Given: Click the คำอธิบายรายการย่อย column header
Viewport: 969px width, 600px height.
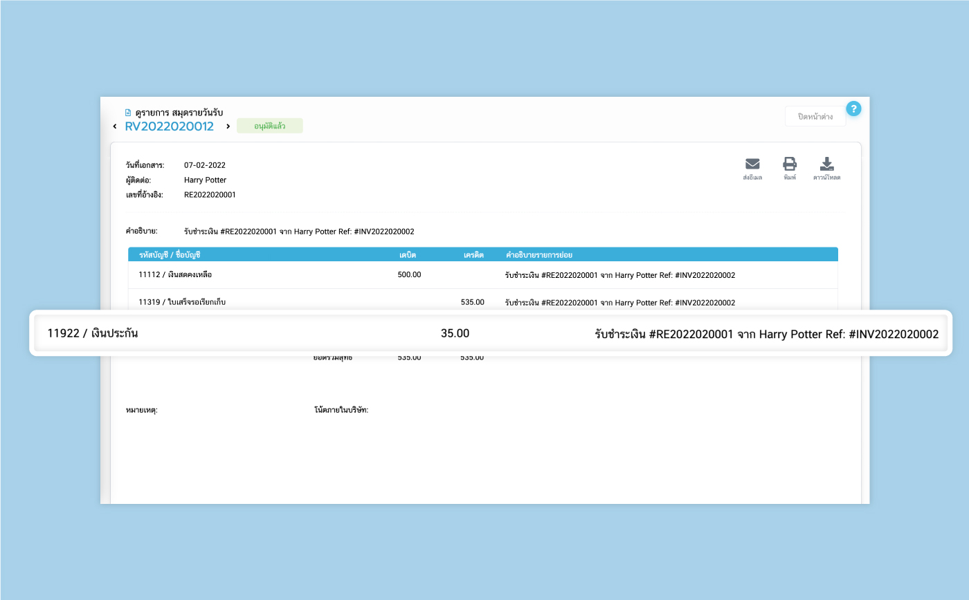Looking at the screenshot, I should pyautogui.click(x=539, y=255).
